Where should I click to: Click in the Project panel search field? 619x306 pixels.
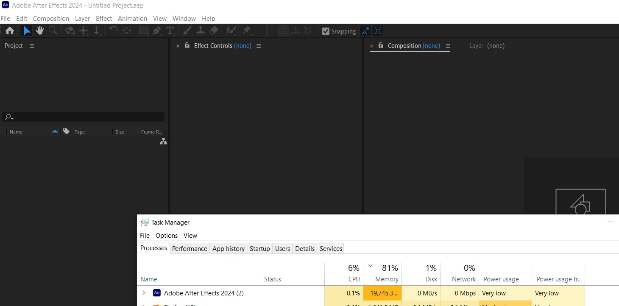coord(83,117)
